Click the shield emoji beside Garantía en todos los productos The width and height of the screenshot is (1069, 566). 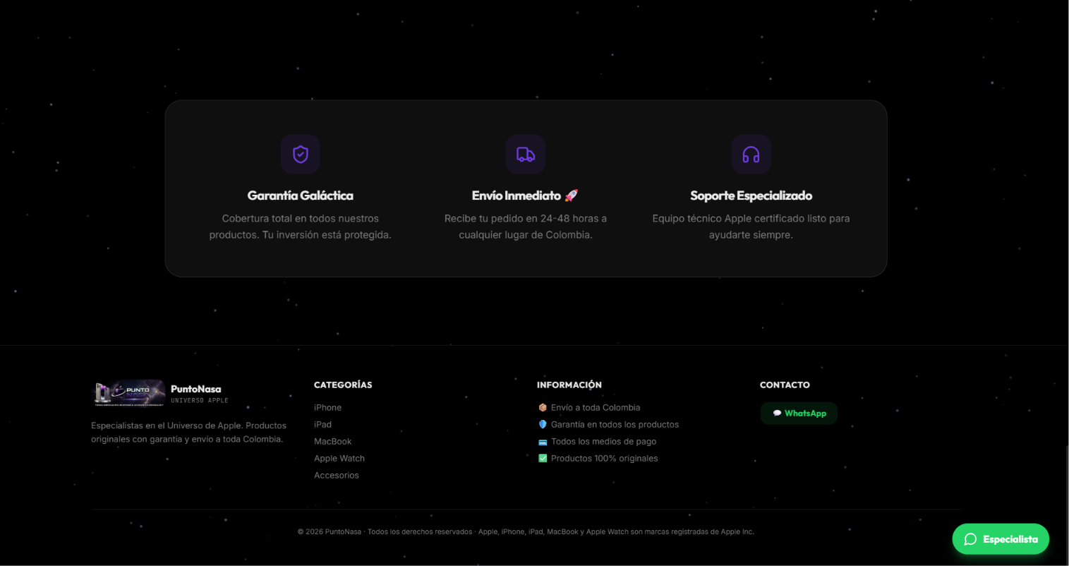point(543,424)
